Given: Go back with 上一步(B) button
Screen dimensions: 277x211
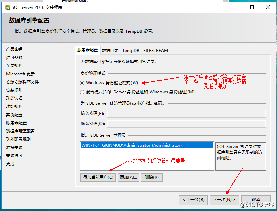Looking at the screenshot, I should [193, 200].
